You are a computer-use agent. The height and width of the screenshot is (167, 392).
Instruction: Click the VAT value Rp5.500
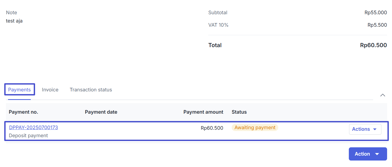click(377, 25)
